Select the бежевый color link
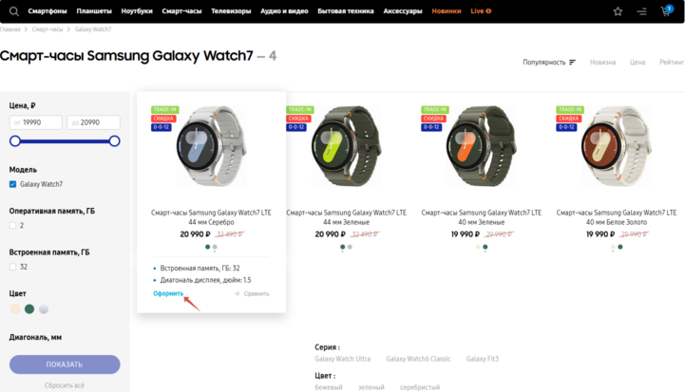 (x=329, y=387)
